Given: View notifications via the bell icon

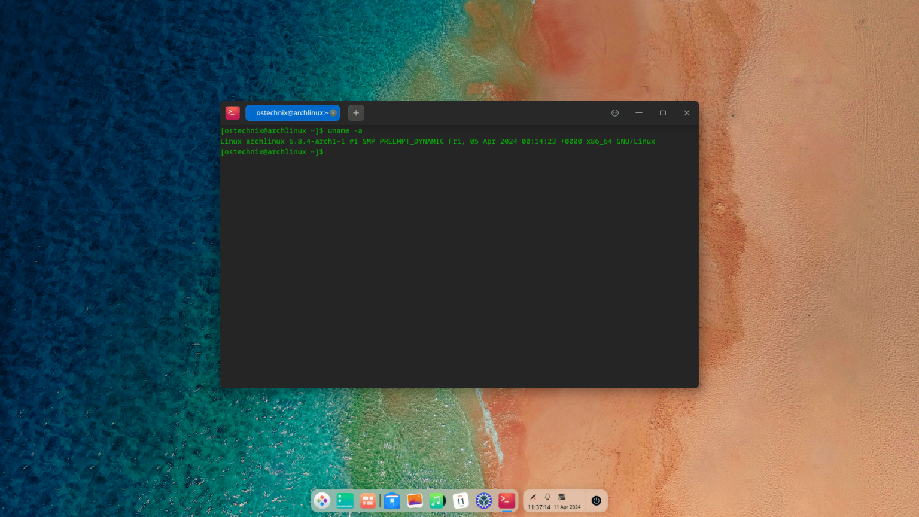Looking at the screenshot, I should pyautogui.click(x=547, y=497).
